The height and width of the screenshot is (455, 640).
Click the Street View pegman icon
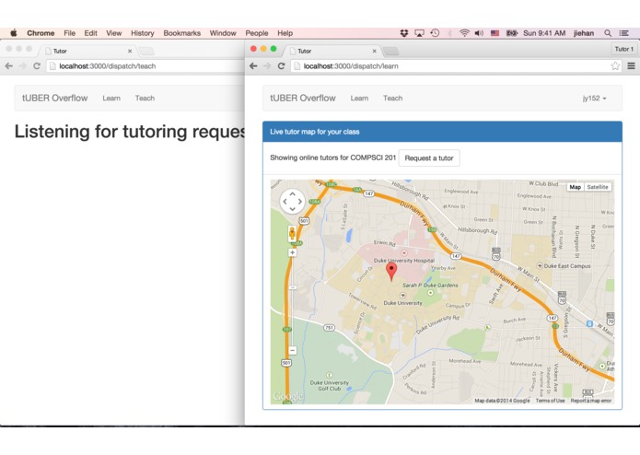pyautogui.click(x=292, y=234)
